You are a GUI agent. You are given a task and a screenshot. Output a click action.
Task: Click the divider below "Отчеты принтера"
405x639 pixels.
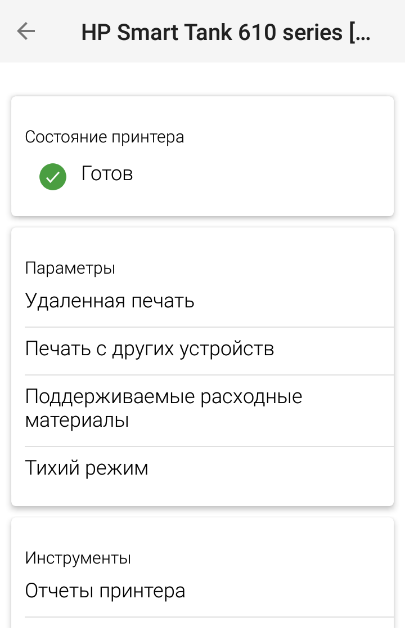209,617
